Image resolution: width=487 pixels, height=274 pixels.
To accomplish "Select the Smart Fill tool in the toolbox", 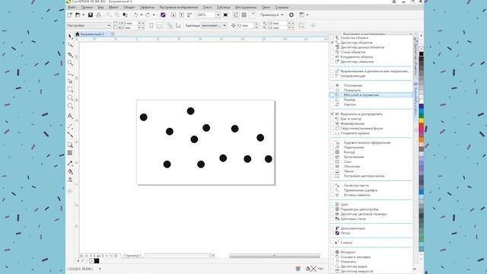I will [70, 180].
